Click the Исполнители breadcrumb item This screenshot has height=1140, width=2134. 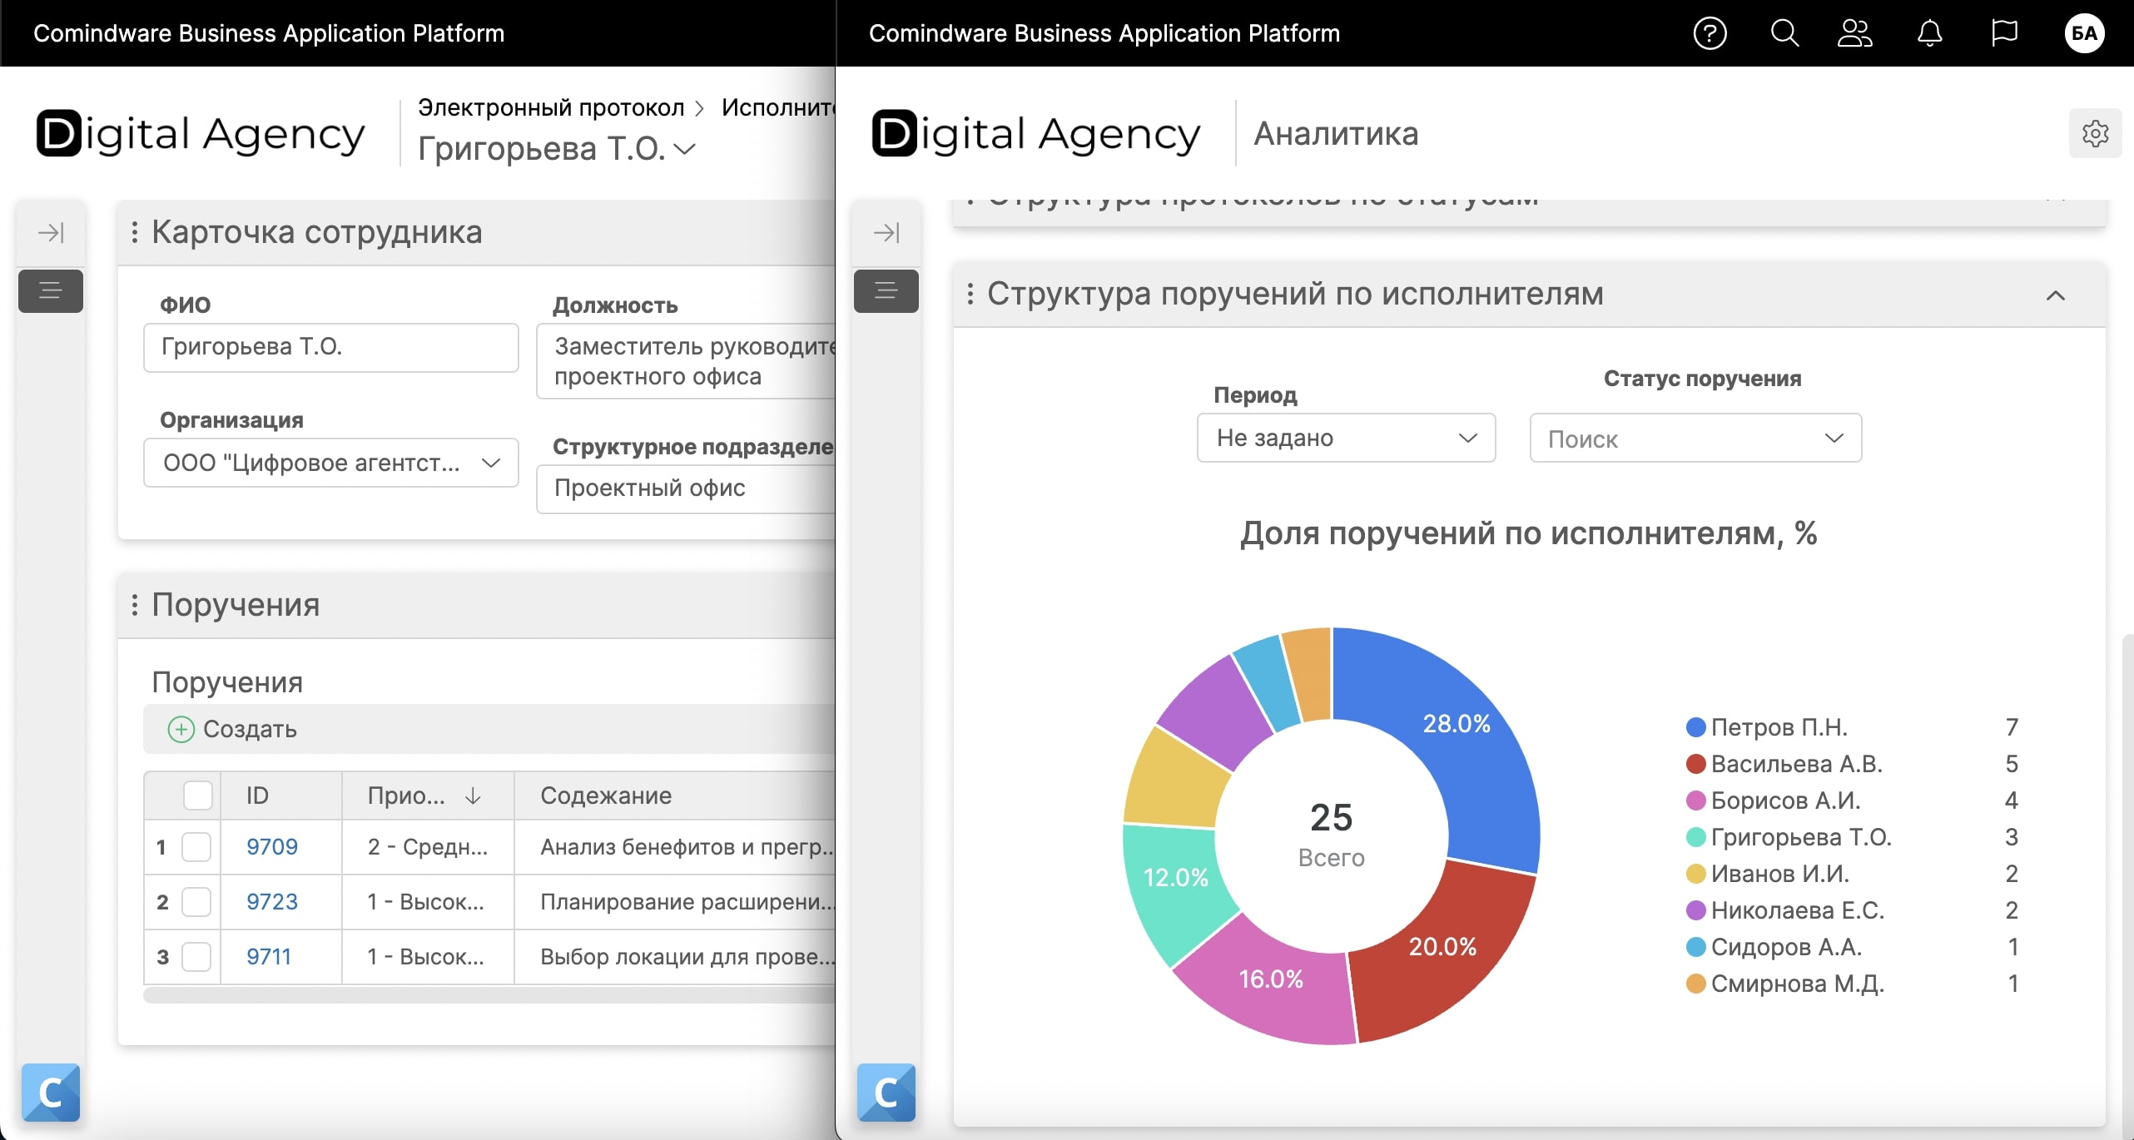(x=778, y=107)
